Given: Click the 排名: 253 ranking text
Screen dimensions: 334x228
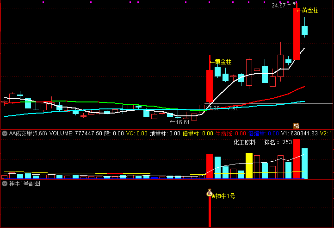Looking at the screenshot, I should click(278, 142).
